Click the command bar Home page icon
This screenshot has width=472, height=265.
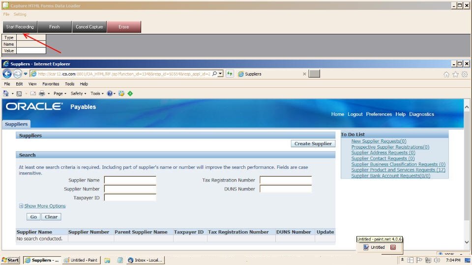coord(6,93)
